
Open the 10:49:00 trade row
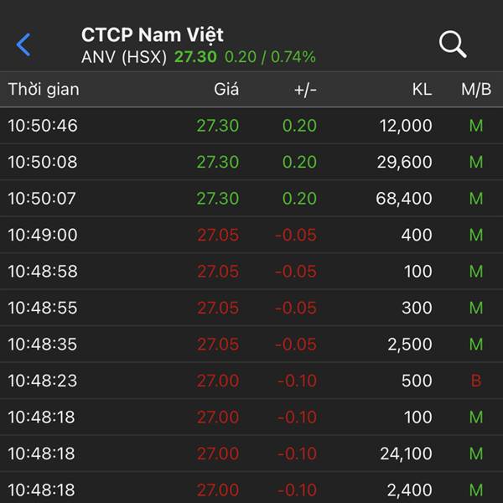pos(251,235)
